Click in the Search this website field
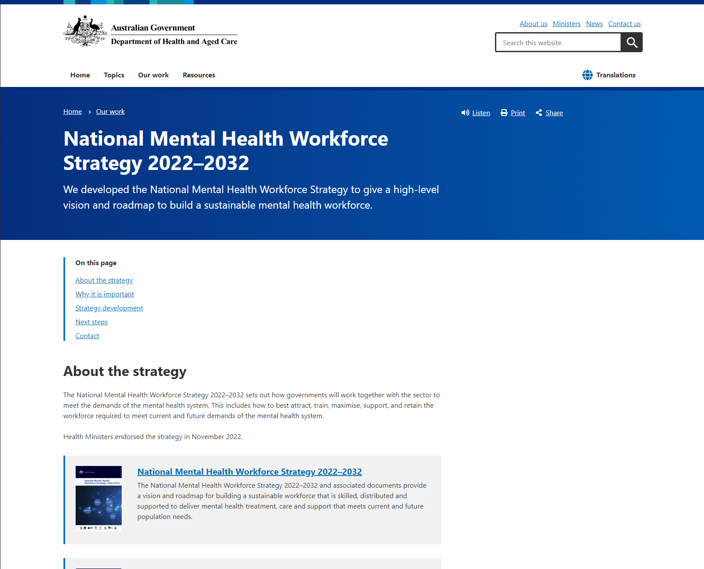 click(558, 43)
